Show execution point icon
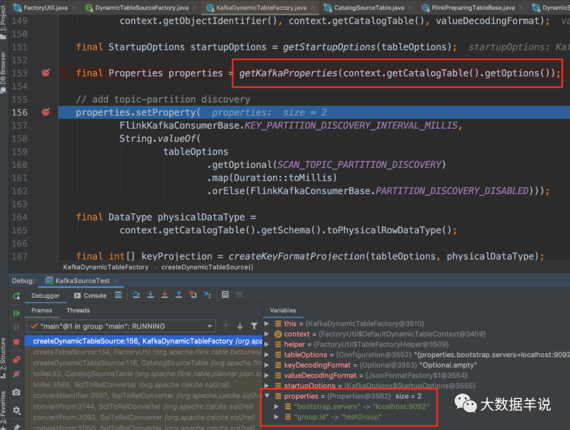The image size is (570, 430). tap(118, 295)
